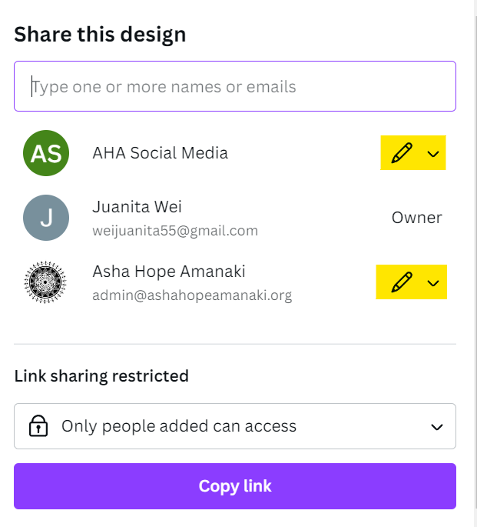Click the 'Share this design' title
This screenshot has height=527, width=477.
coord(100,35)
